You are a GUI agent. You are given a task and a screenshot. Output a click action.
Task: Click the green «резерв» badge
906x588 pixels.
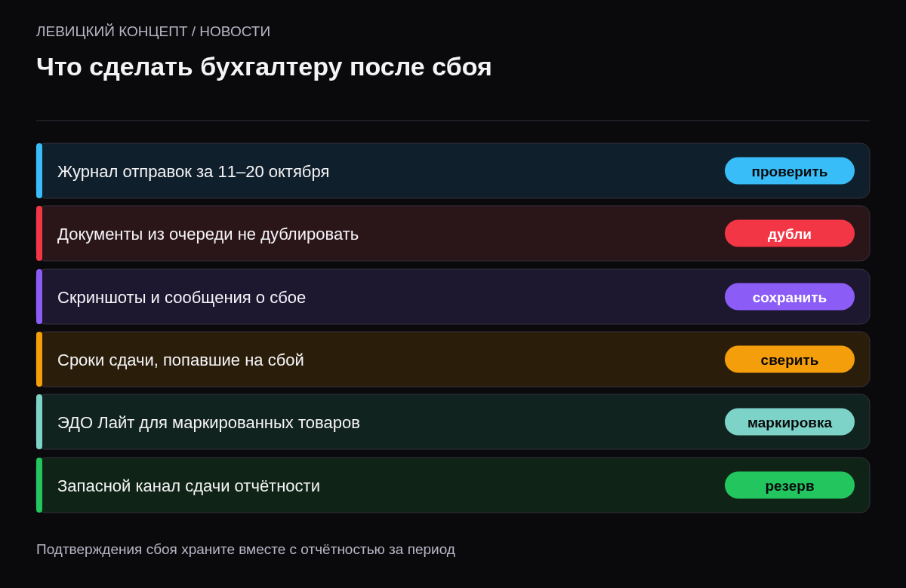click(790, 485)
